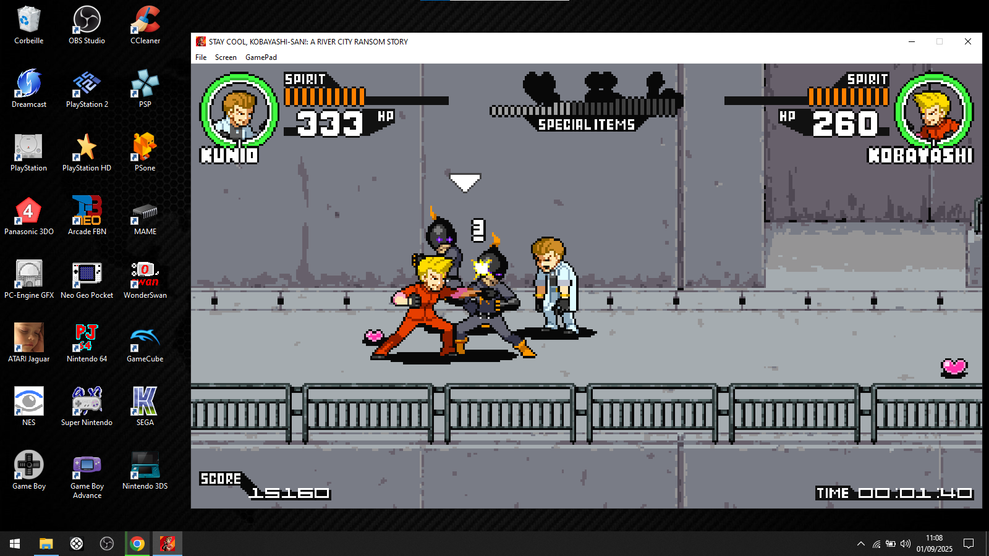Select the PC-Engine GFX shortcut
Screen dimensions: 989x556
pos(29,280)
